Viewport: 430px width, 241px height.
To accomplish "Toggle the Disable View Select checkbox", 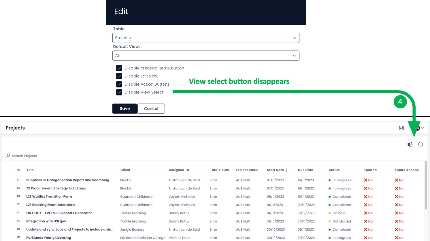I will click(119, 92).
